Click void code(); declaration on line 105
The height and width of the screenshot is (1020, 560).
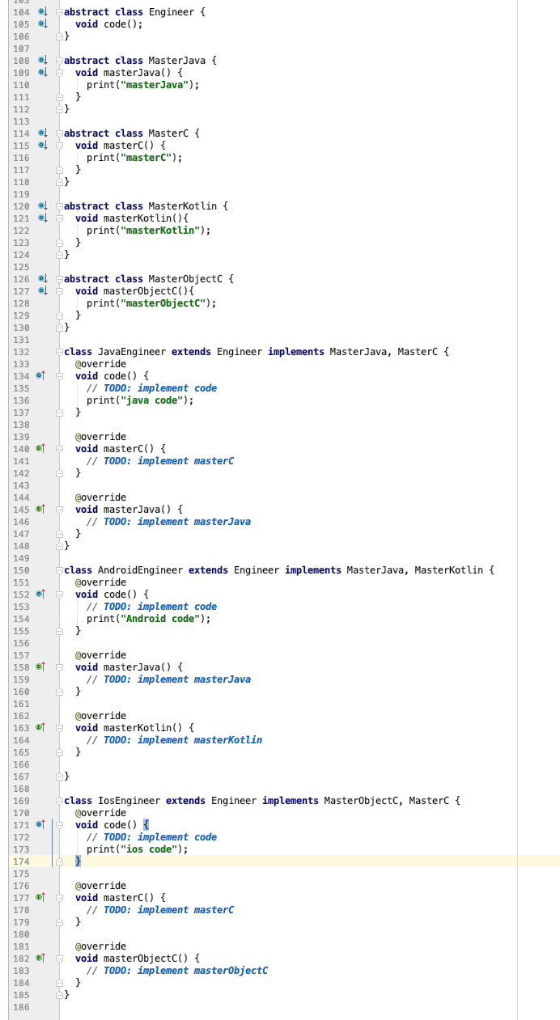point(109,24)
